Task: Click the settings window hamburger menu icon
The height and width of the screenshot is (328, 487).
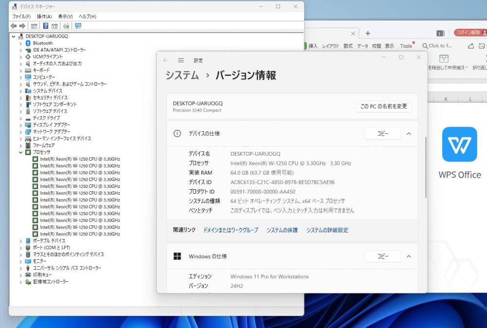Action: tap(181, 60)
